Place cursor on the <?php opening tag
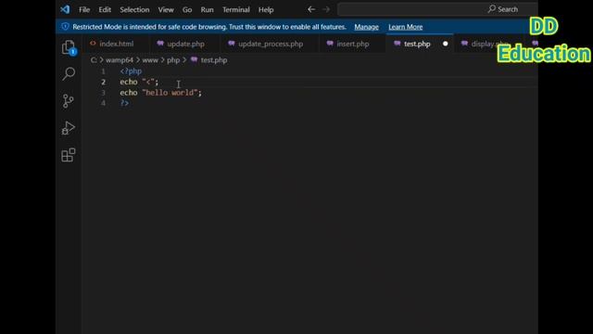Screen dimensions: 593x334 tap(131, 71)
